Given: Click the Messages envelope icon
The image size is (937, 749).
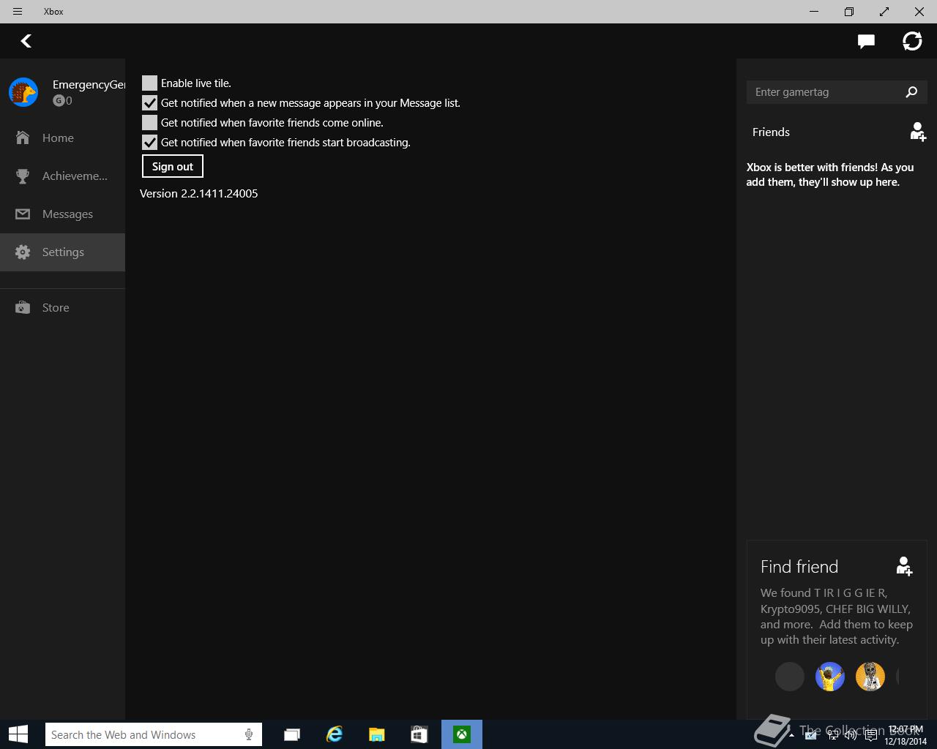Looking at the screenshot, I should [x=23, y=214].
